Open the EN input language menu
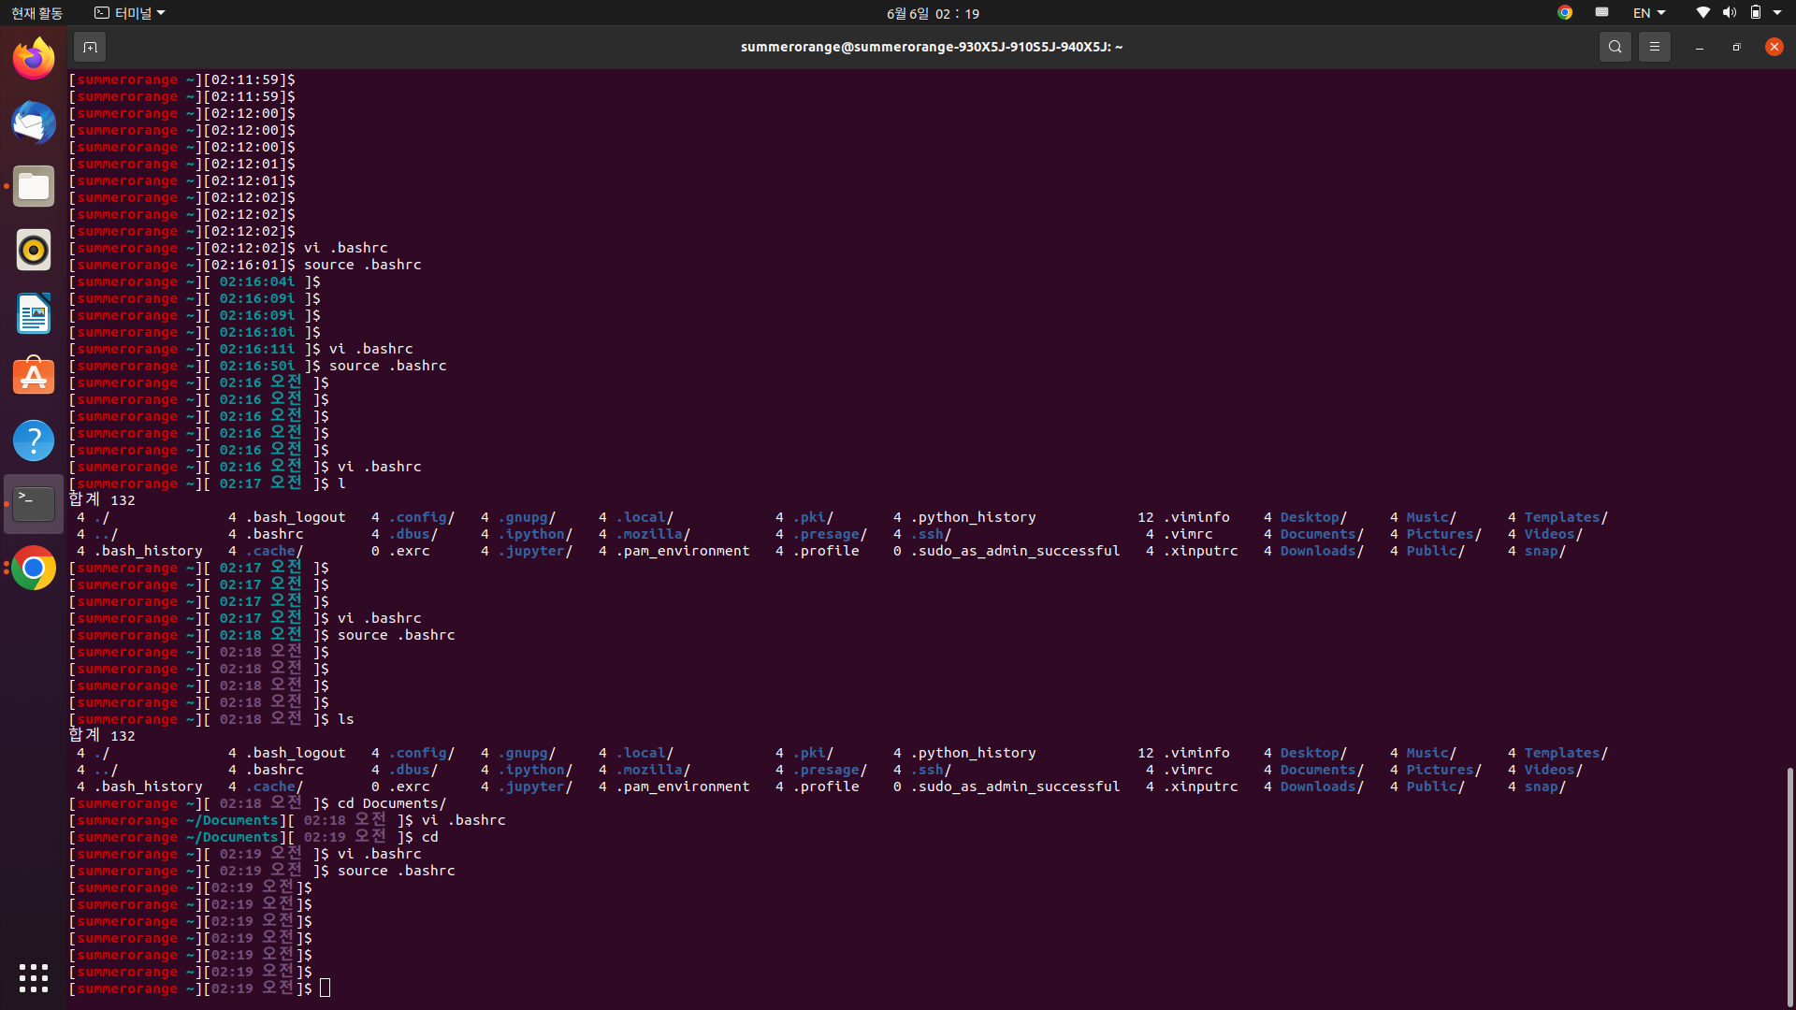 click(x=1647, y=12)
